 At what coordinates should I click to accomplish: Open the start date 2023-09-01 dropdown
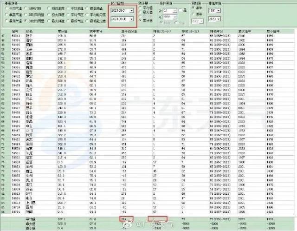131,11
